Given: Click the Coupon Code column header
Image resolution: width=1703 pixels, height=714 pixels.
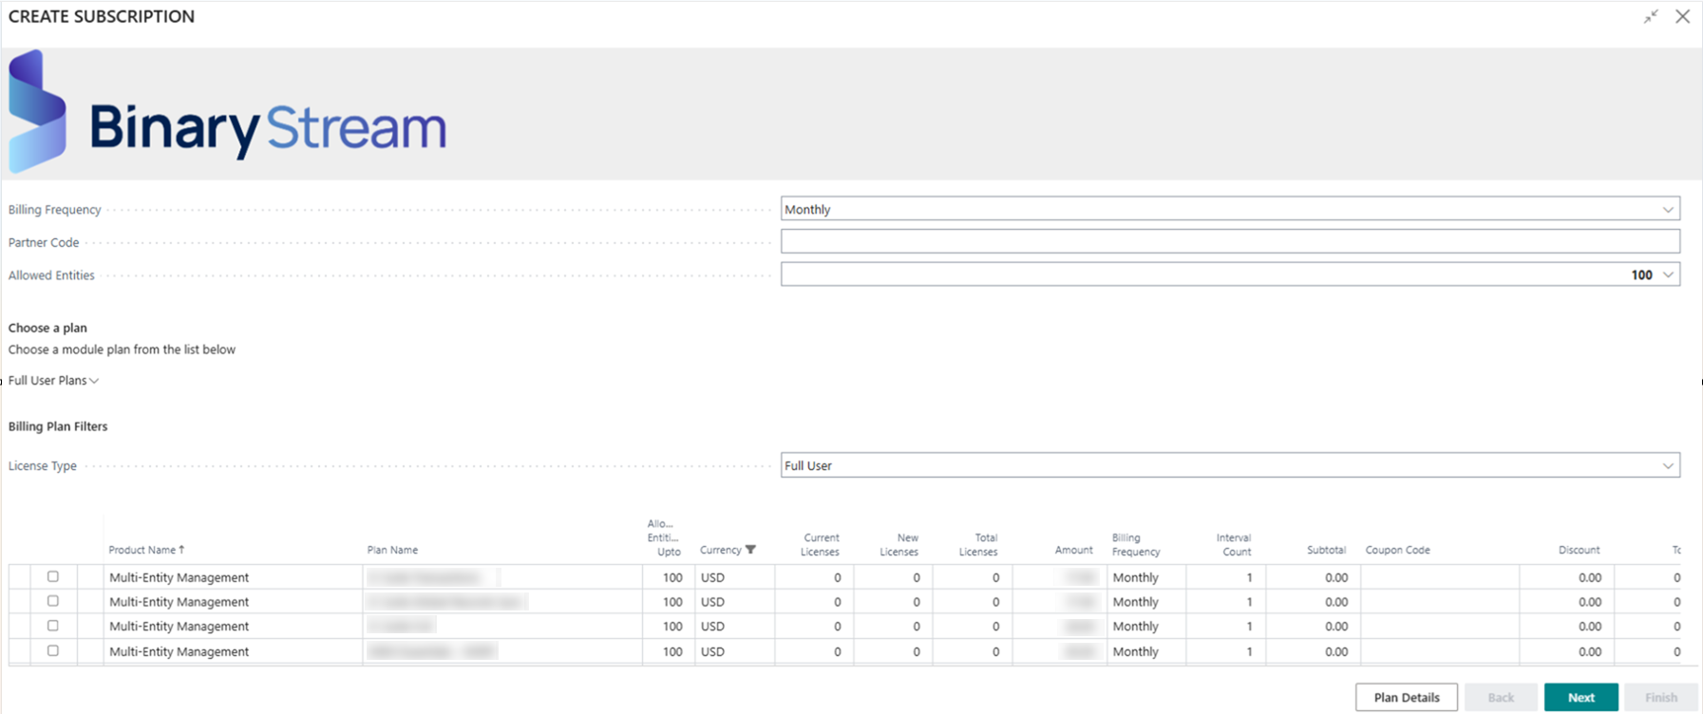Looking at the screenshot, I should click(1397, 550).
